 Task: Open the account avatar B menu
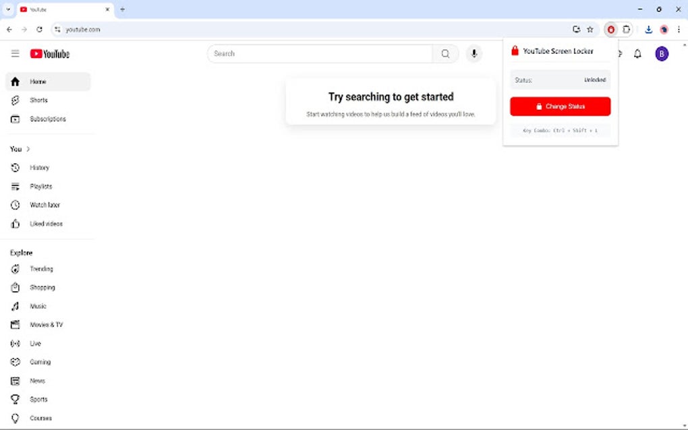(662, 53)
